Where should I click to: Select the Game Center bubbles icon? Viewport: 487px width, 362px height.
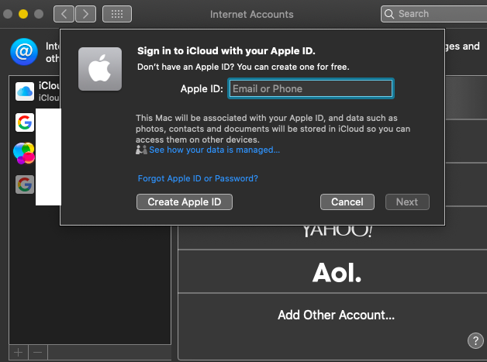pyautogui.click(x=24, y=153)
